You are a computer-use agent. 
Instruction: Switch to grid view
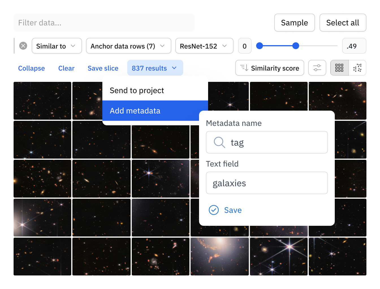(x=339, y=68)
